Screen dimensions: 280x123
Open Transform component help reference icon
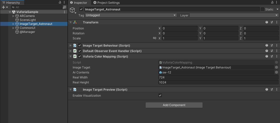[x=267, y=22]
